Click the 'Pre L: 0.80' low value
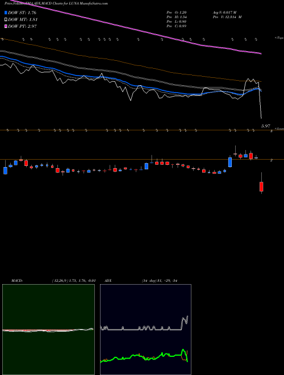This screenshot has width=284, height=375. (x=177, y=21)
